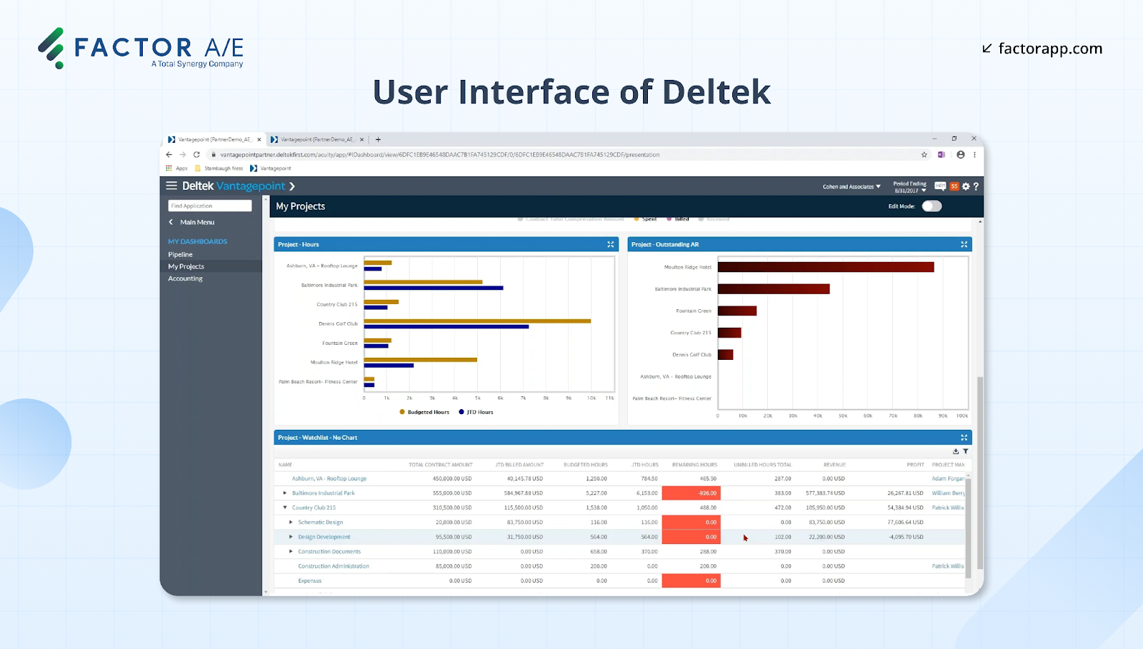Open notifications via the orange 55 badge

[x=953, y=186]
